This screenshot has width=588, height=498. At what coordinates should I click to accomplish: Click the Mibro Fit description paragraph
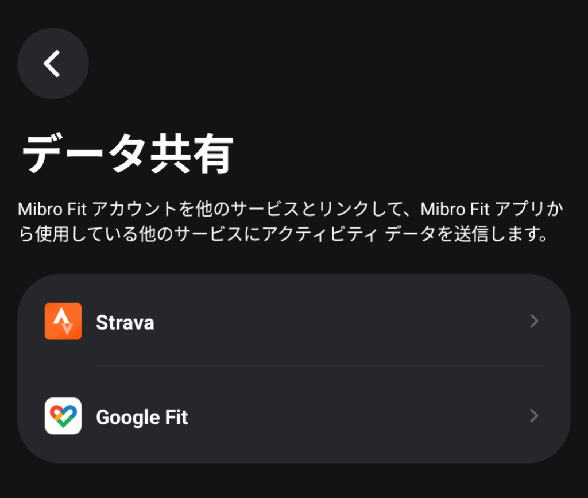[291, 222]
